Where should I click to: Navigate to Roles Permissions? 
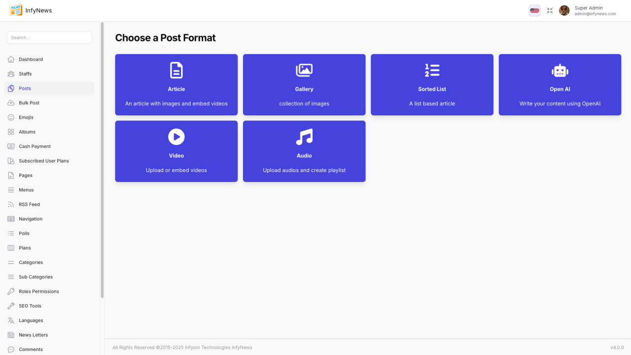tap(38, 291)
